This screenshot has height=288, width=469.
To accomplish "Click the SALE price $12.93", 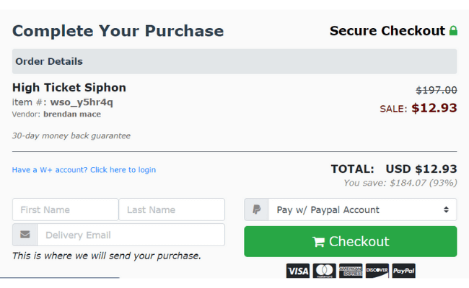I will point(434,108).
